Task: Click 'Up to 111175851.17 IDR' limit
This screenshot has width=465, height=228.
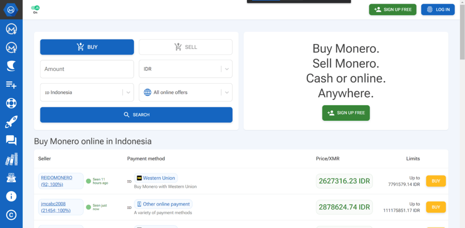Action: pyautogui.click(x=401, y=207)
